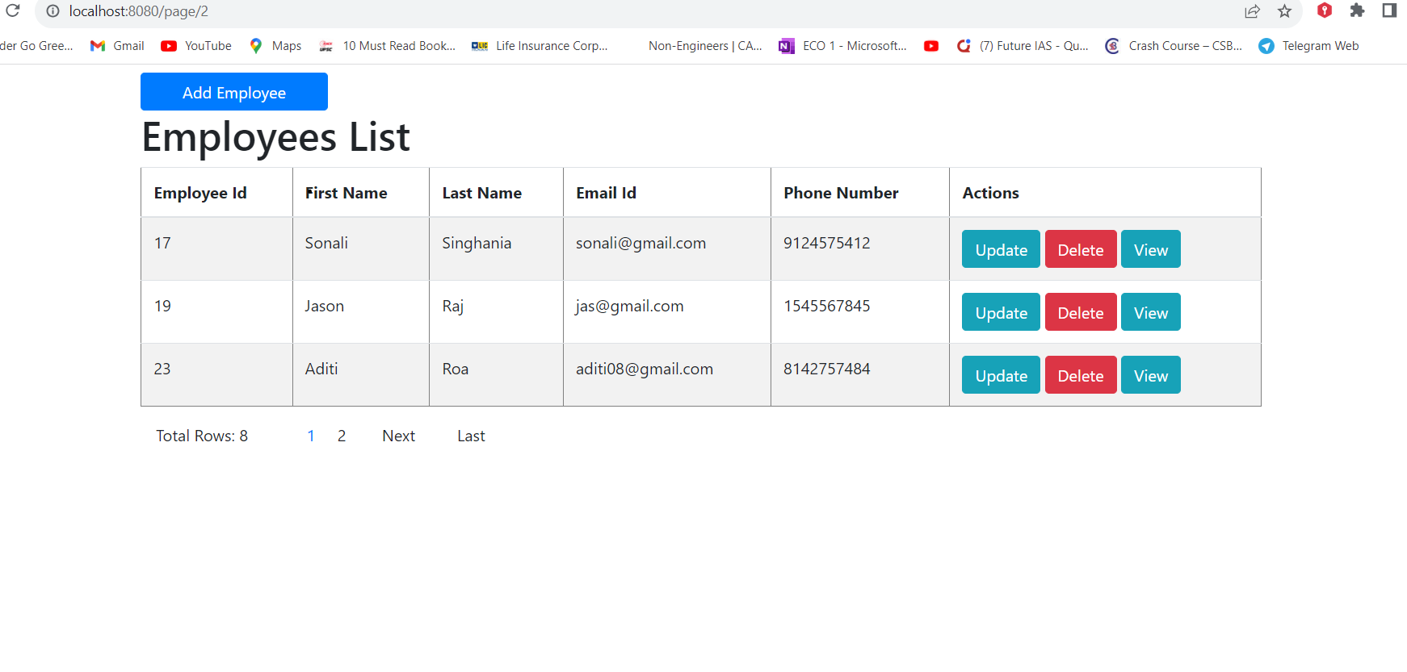Bookmark this page with star icon
Viewport: 1407px width, 672px height.
pos(1285,11)
